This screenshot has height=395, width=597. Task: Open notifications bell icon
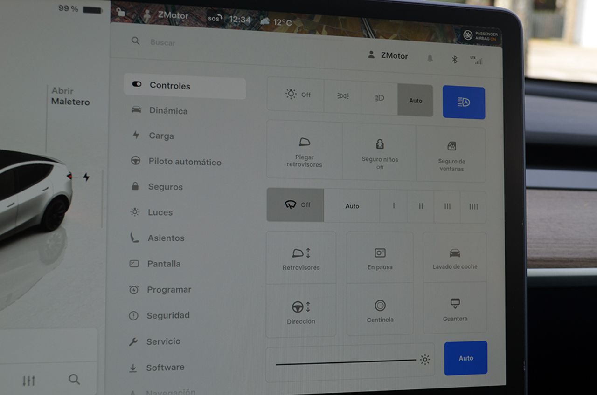click(430, 59)
